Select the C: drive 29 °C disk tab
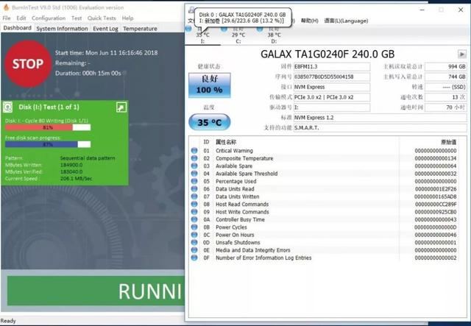Image resolution: width=471 pixels, height=326 pixels. [x=238, y=35]
